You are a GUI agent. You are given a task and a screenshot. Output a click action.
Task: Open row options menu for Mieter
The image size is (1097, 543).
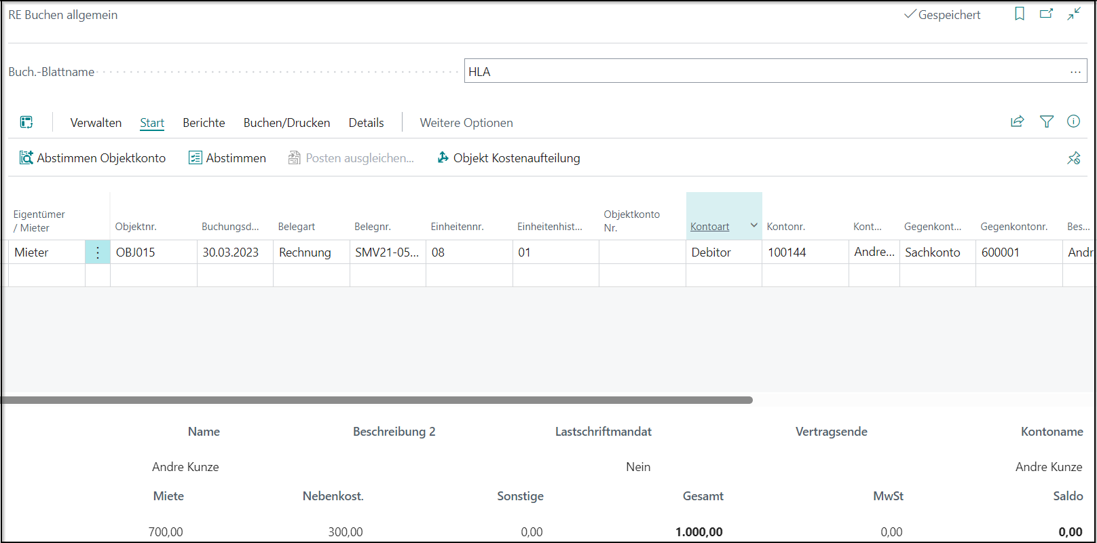pos(98,252)
